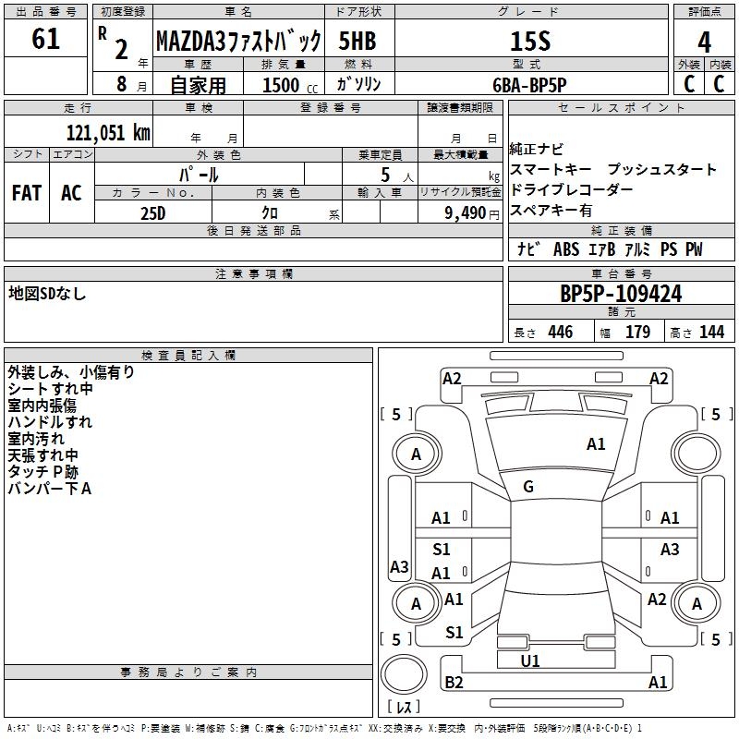
Task: Select the car name MAZDA3ファストバック
Action: tap(238, 41)
